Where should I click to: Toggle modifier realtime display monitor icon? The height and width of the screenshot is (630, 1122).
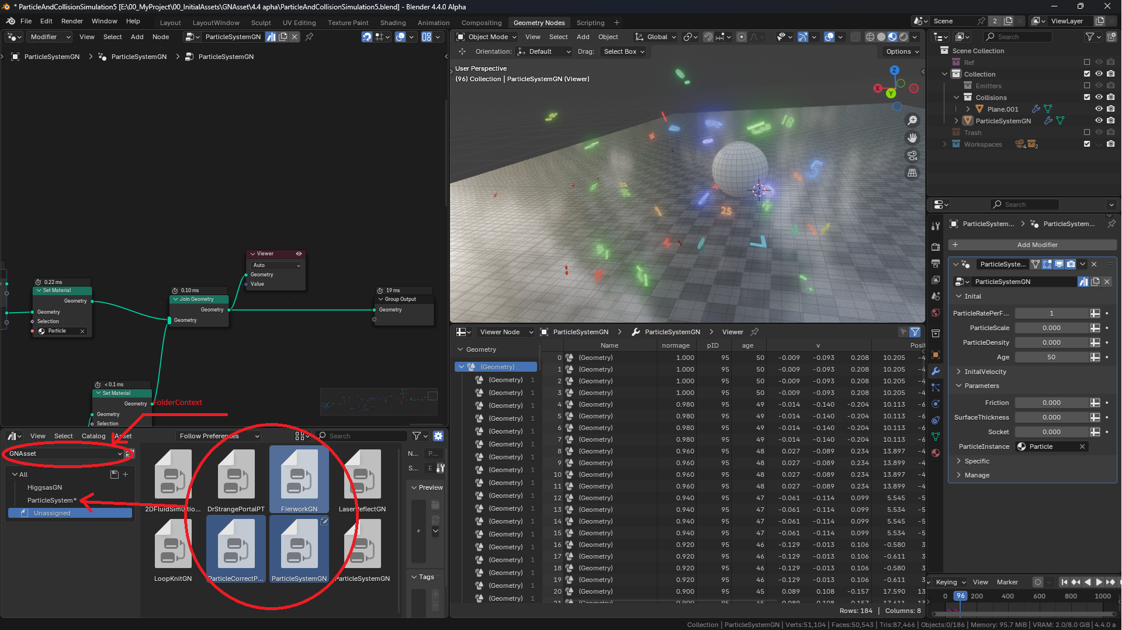[1059, 264]
